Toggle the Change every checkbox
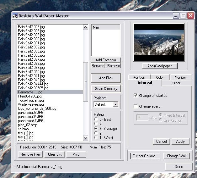Image resolution: width=197 pixels, height=178 pixels. click(136, 106)
